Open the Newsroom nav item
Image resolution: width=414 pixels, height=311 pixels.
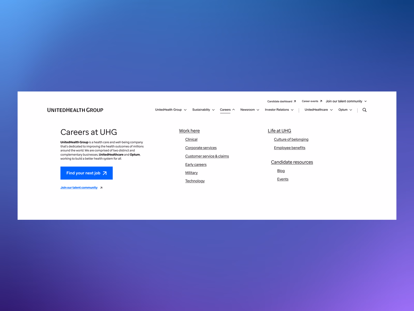pos(247,110)
